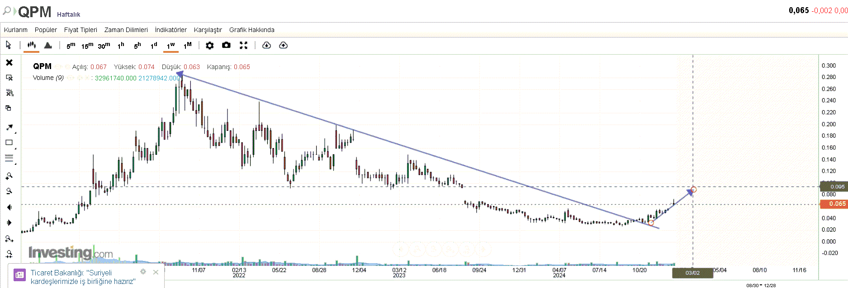Open the Kurlarım menu
Screen dimensions: 848x288
coord(16,30)
